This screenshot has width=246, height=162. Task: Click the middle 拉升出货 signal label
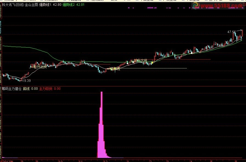[140, 60]
